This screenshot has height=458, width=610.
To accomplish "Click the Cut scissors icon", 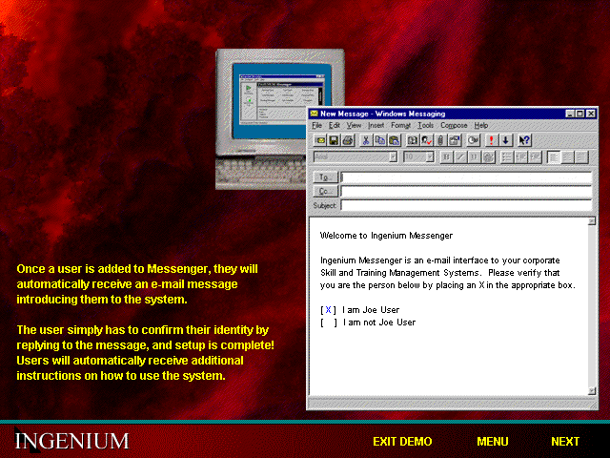I will coord(366,140).
